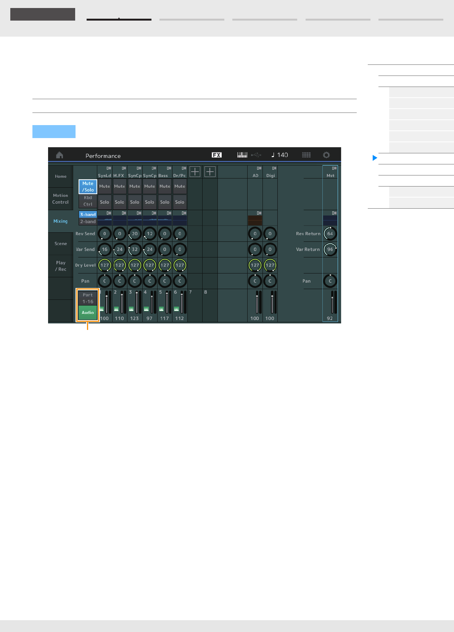This screenshot has width=454, height=632.
Task: Solo the M.FX part
Action: [119, 202]
